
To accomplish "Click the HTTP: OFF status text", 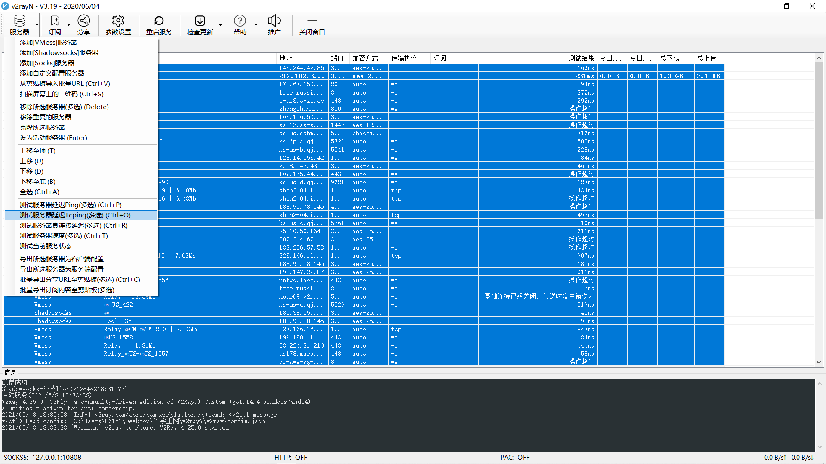I will 291,458.
